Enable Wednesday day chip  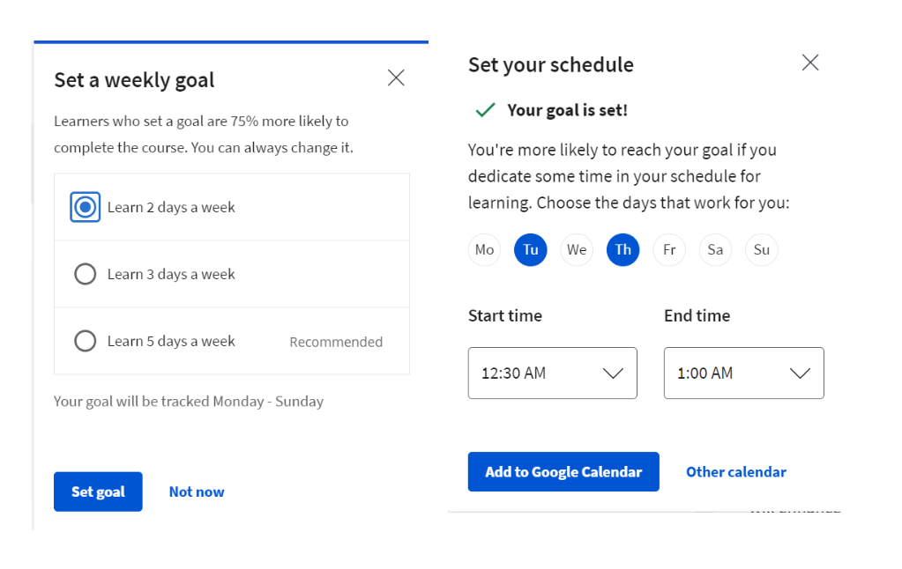[x=577, y=250]
